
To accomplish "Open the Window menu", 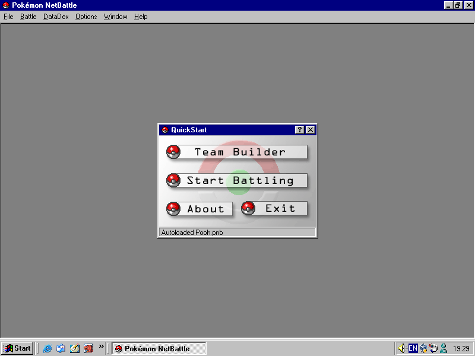I will click(x=115, y=17).
